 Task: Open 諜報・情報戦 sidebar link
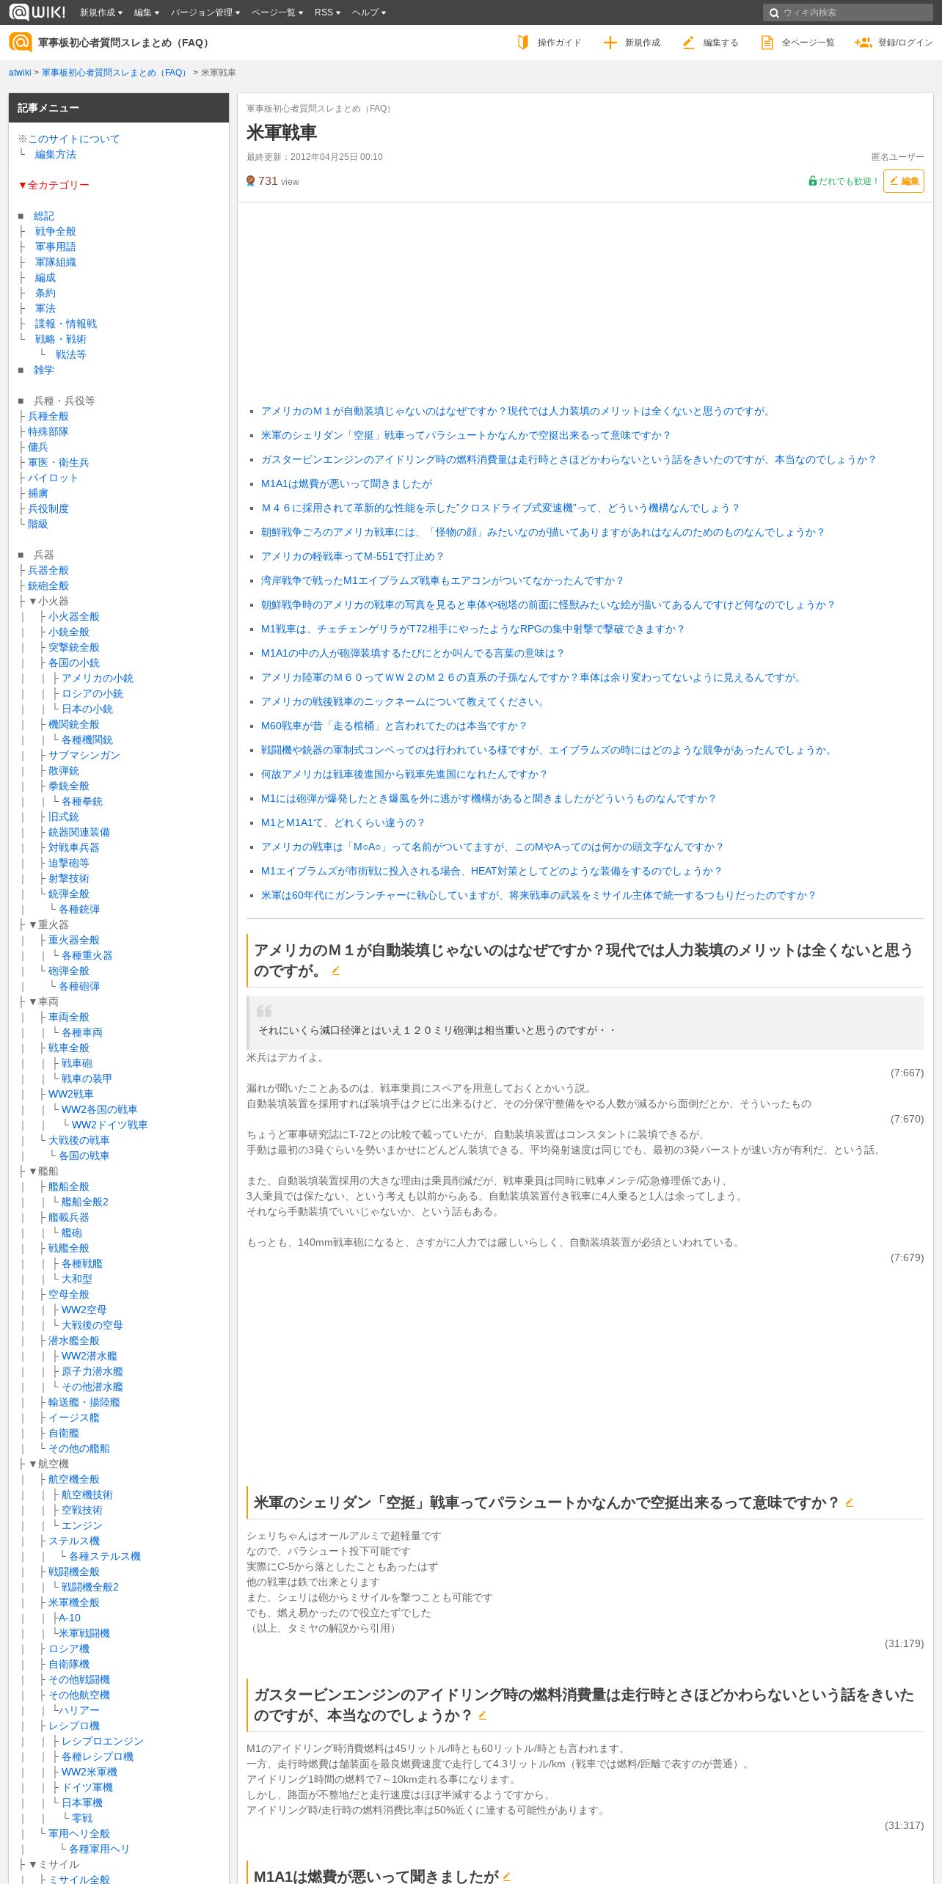pos(66,324)
